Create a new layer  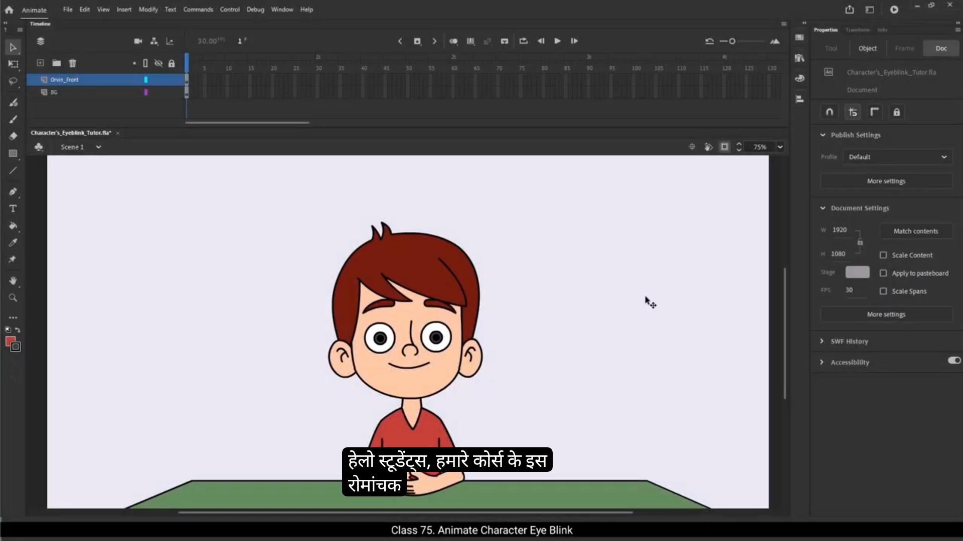click(x=40, y=63)
